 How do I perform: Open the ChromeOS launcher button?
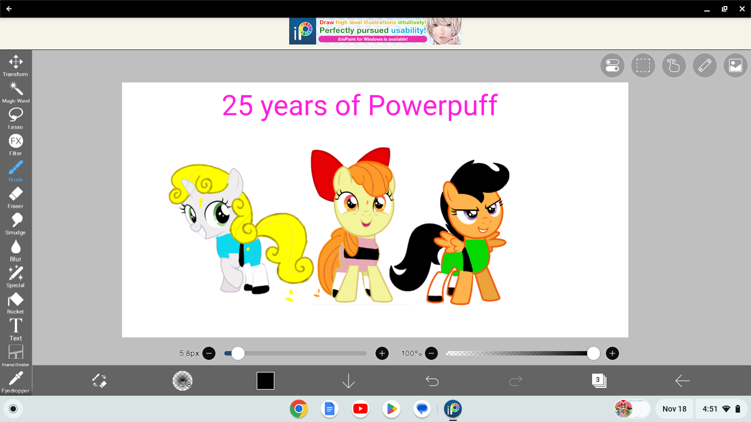coord(13,409)
